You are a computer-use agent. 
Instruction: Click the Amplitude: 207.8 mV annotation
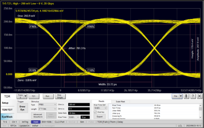click(x=198, y=49)
